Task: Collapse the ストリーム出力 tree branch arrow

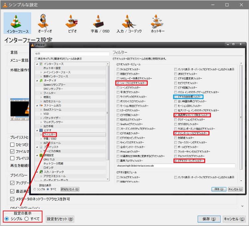Action: click(x=37, y=106)
